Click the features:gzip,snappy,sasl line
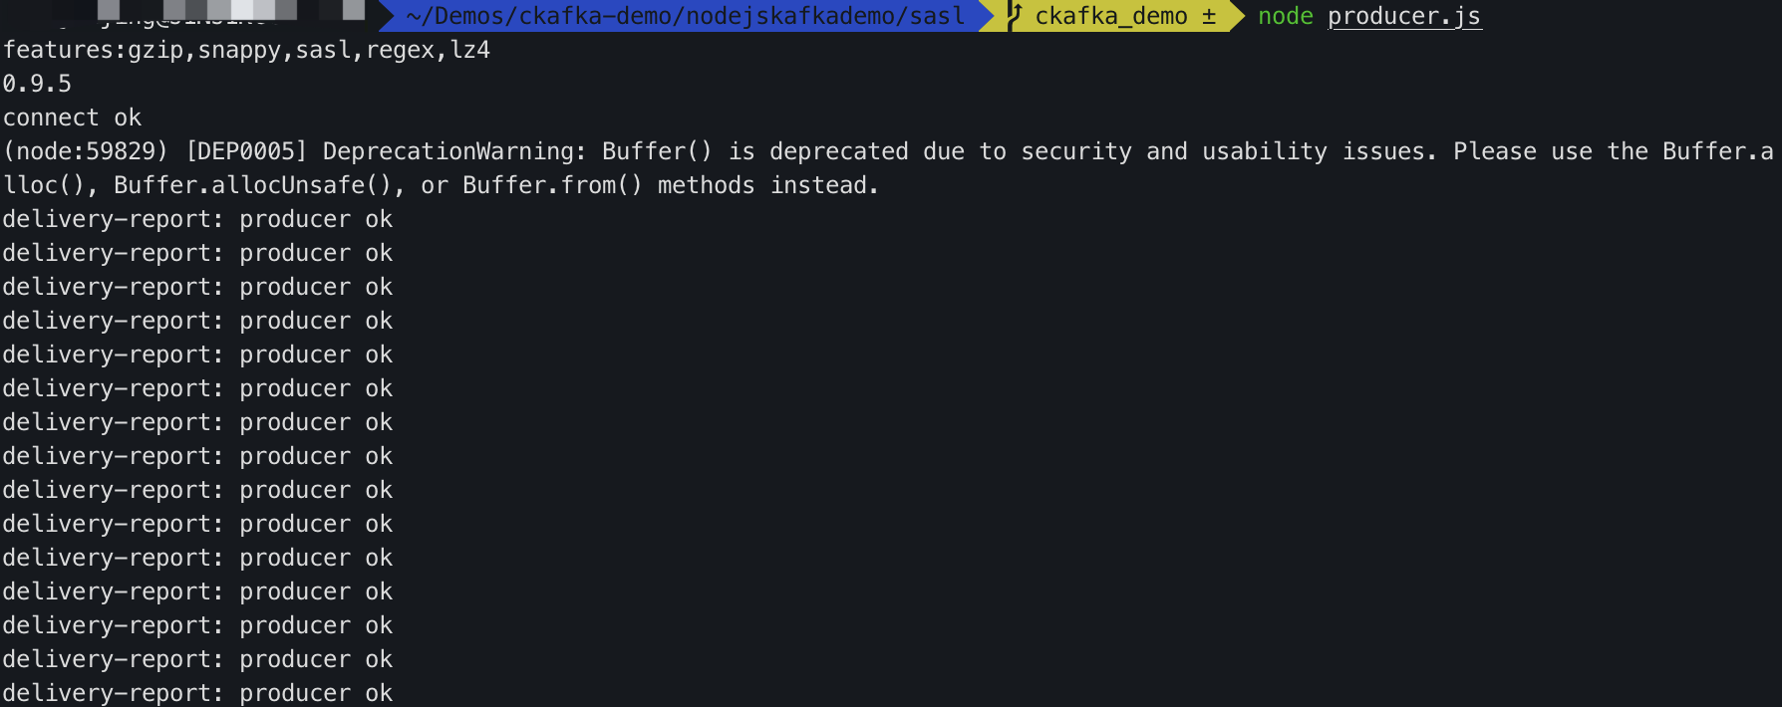 [246, 50]
